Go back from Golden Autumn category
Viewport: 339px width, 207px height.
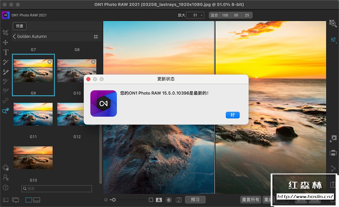click(x=14, y=36)
